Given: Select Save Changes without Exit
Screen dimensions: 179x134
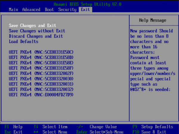Looking at the screenshot, I should (x=37, y=31).
